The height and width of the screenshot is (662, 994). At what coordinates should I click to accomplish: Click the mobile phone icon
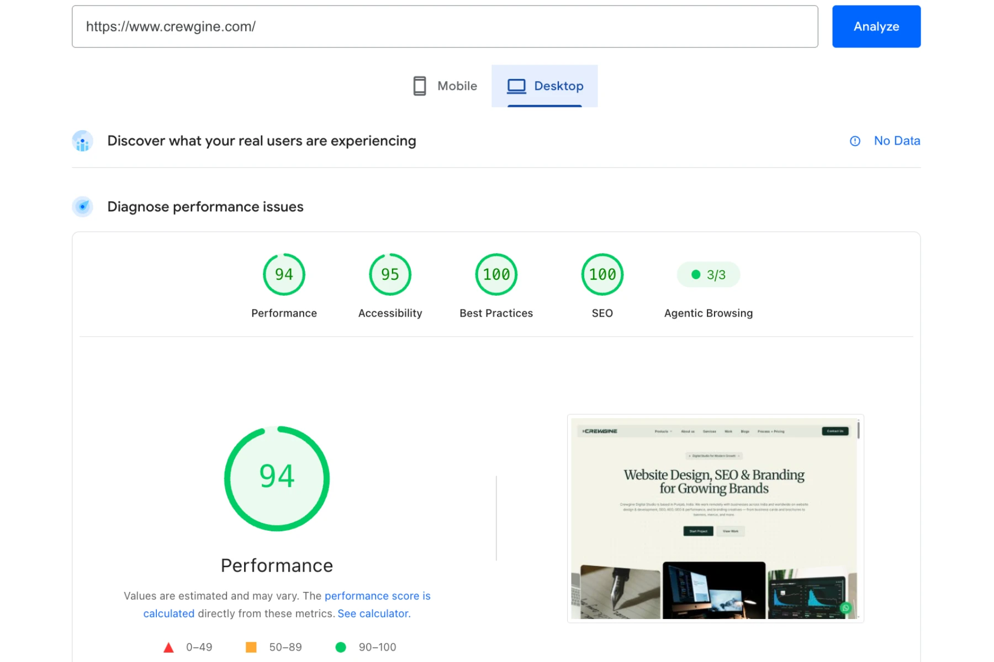420,86
